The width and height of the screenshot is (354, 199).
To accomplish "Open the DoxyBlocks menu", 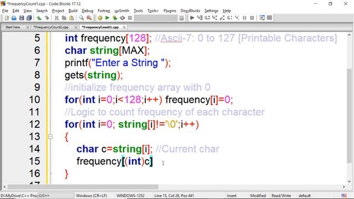I will (x=190, y=11).
